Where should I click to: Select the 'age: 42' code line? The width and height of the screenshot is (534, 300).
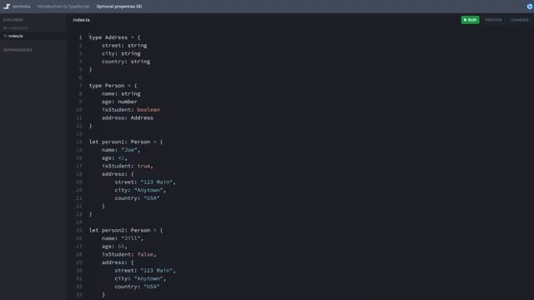114,157
